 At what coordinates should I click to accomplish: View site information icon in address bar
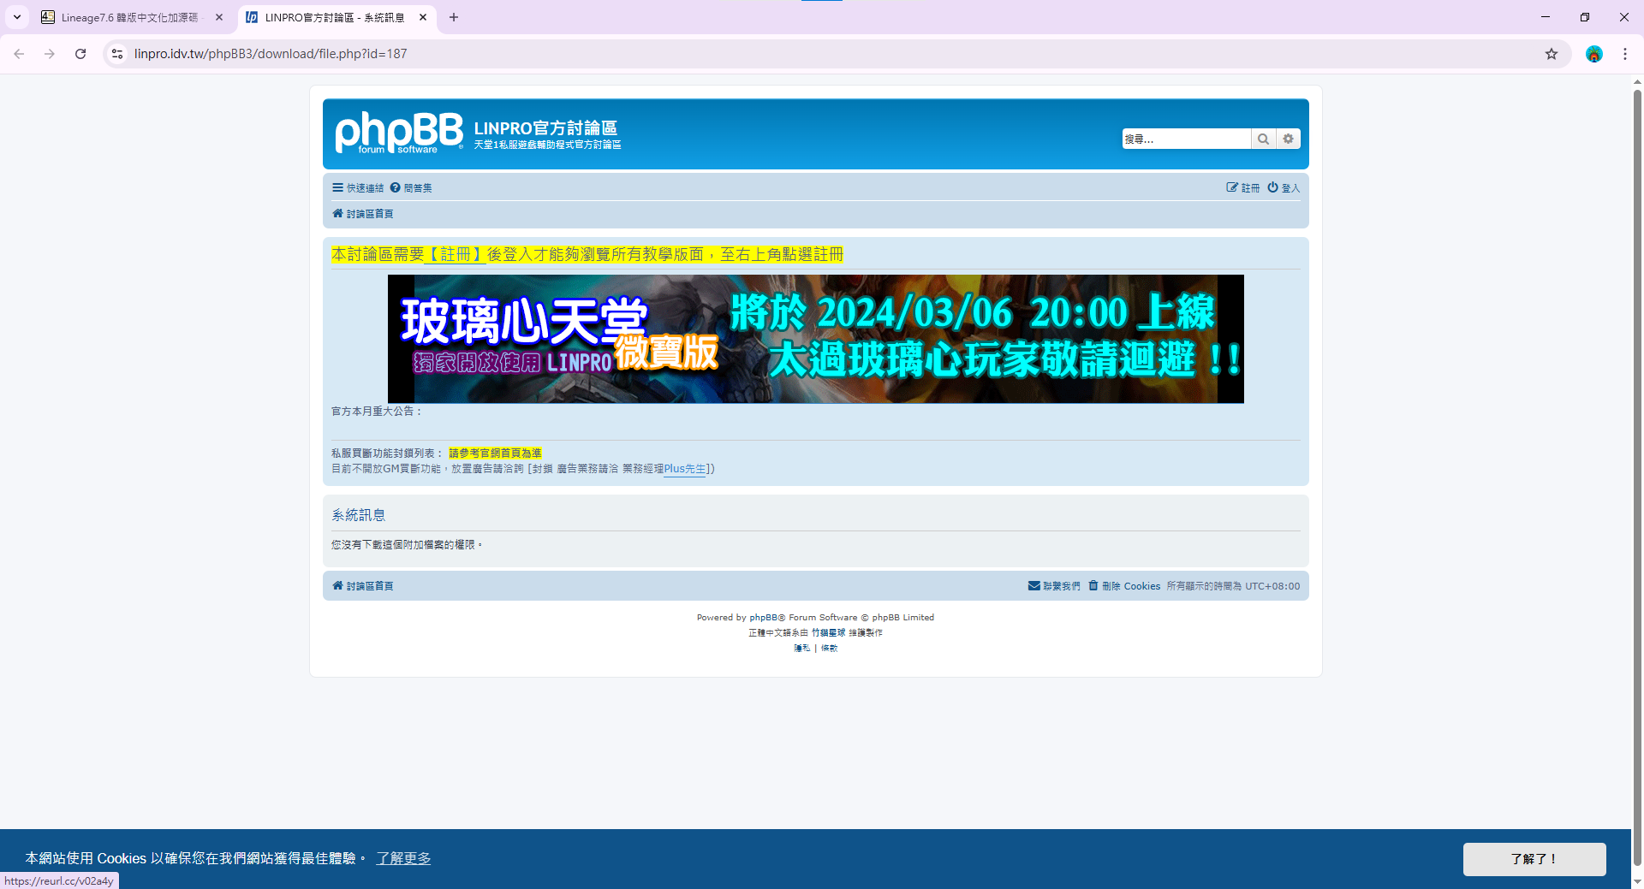tap(118, 54)
